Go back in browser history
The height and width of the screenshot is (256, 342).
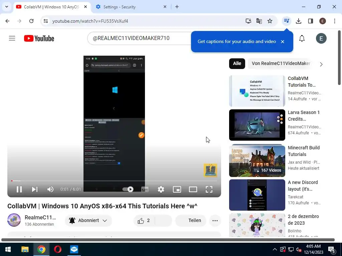coord(7,21)
